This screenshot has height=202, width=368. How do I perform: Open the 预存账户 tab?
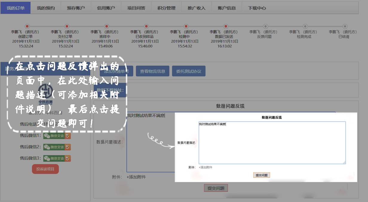pyautogui.click(x=76, y=8)
